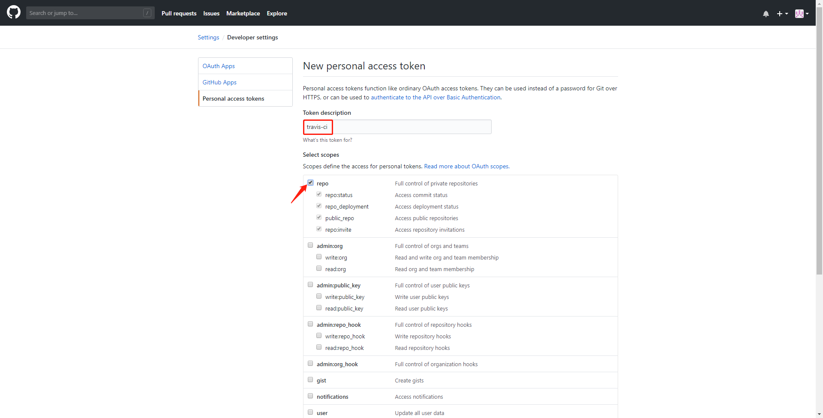This screenshot has height=418, width=823.
Task: Click the Settings breadcrumb link
Action: click(x=208, y=37)
